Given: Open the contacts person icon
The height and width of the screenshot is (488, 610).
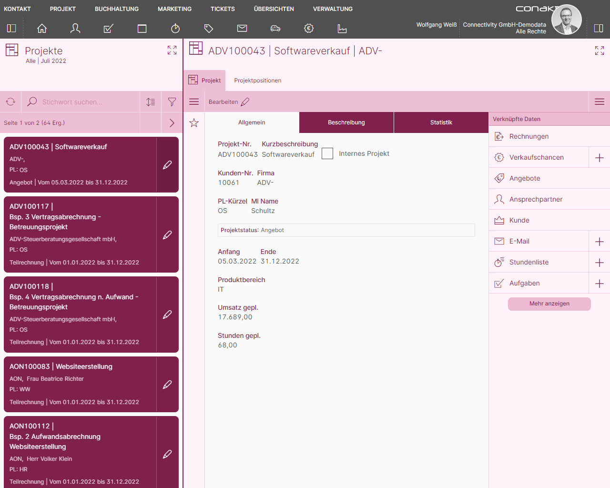Looking at the screenshot, I should point(75,29).
